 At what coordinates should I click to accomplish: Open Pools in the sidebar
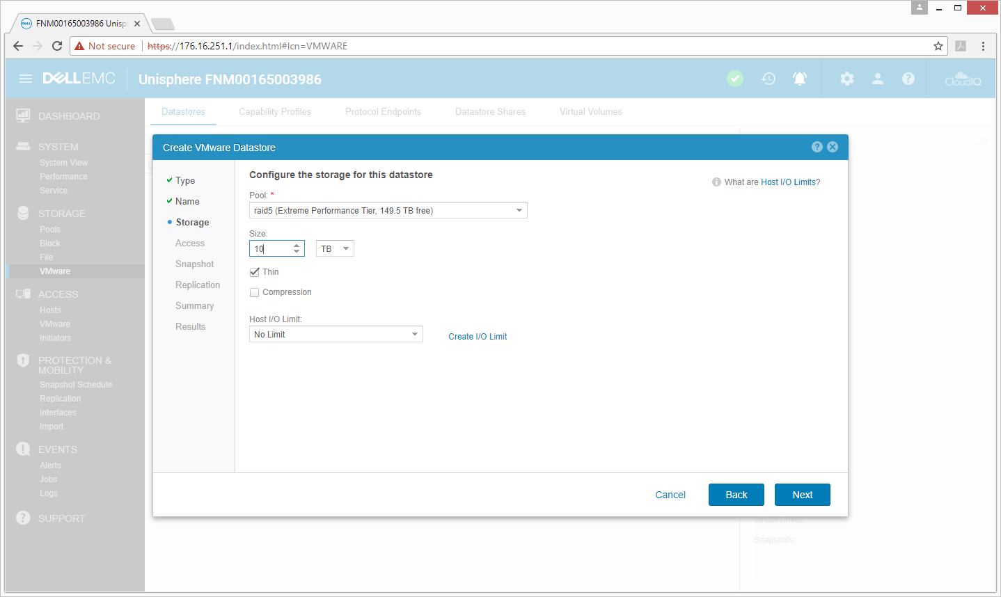(50, 230)
